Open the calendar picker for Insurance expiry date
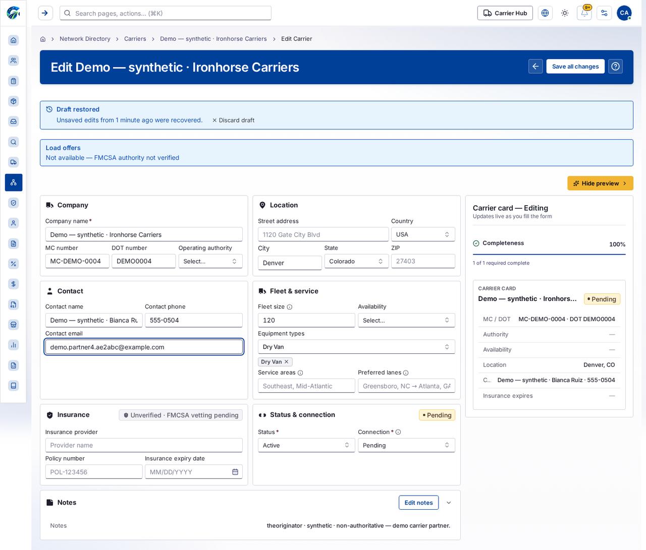The image size is (646, 550). point(235,472)
